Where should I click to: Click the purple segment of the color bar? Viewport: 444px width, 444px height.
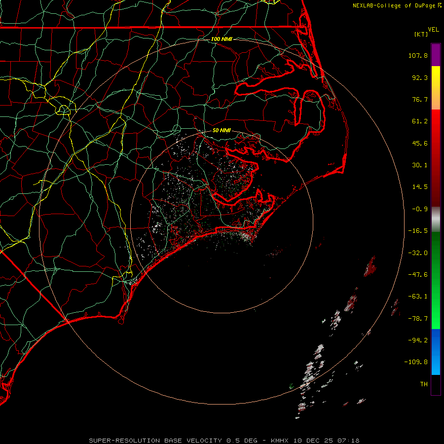pyautogui.click(x=436, y=55)
